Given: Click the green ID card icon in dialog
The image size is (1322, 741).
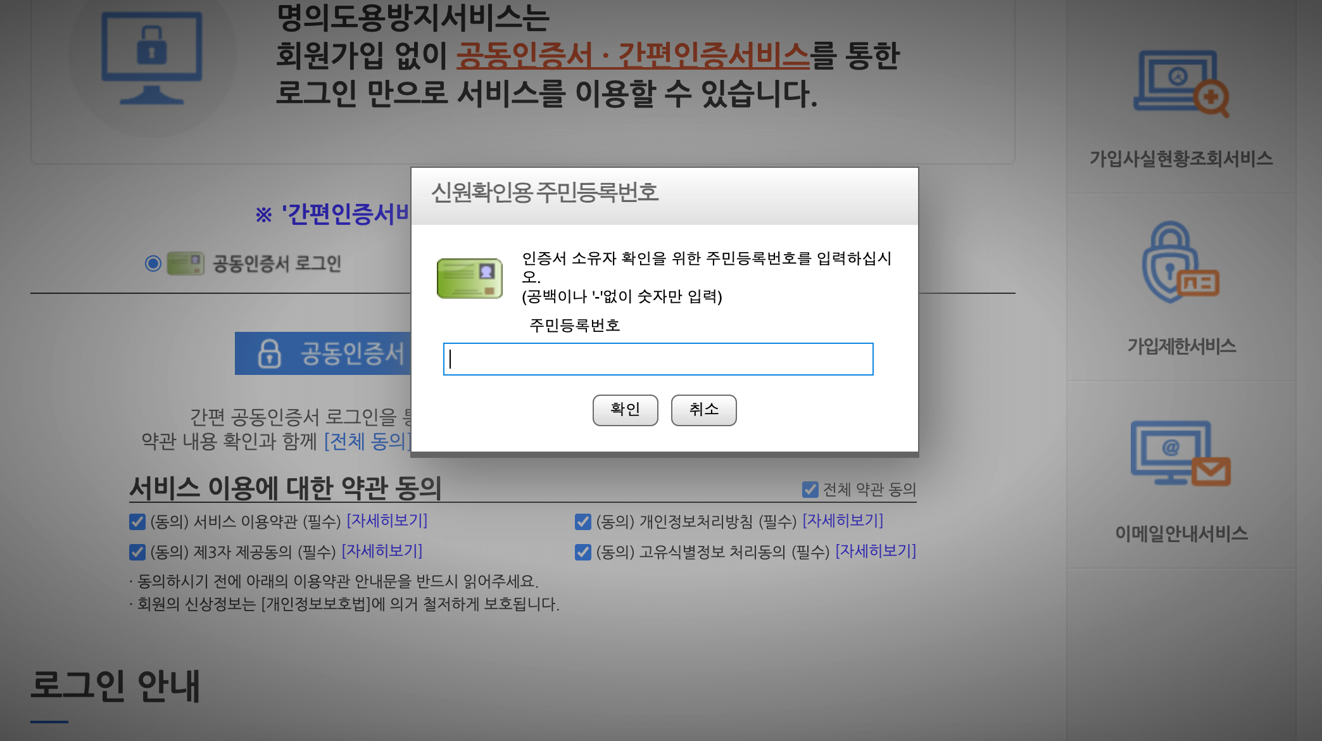Looking at the screenshot, I should [469, 278].
